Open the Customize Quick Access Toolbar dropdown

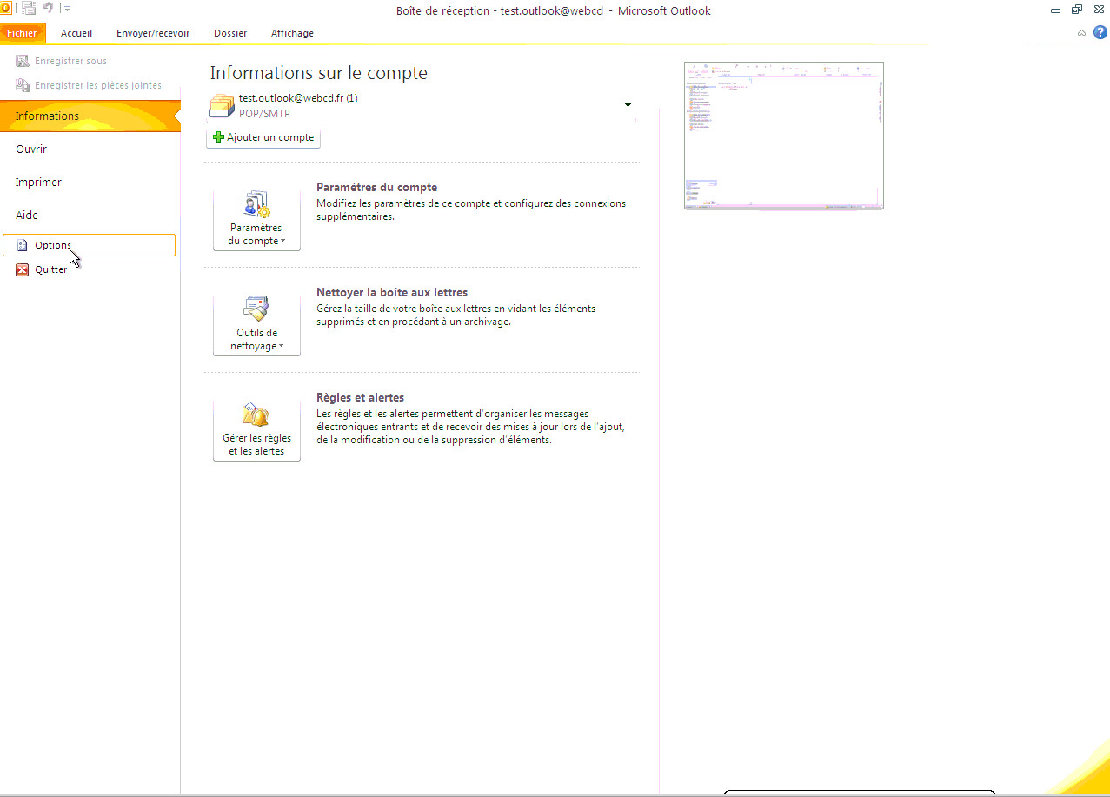coord(67,10)
